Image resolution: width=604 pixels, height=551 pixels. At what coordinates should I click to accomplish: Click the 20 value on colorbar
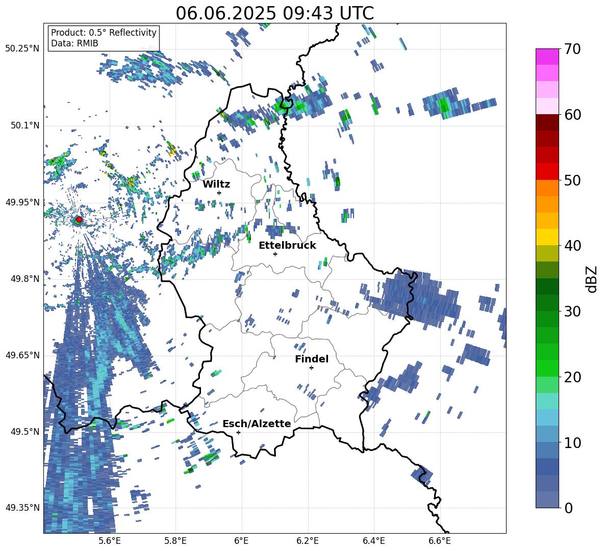coord(572,377)
